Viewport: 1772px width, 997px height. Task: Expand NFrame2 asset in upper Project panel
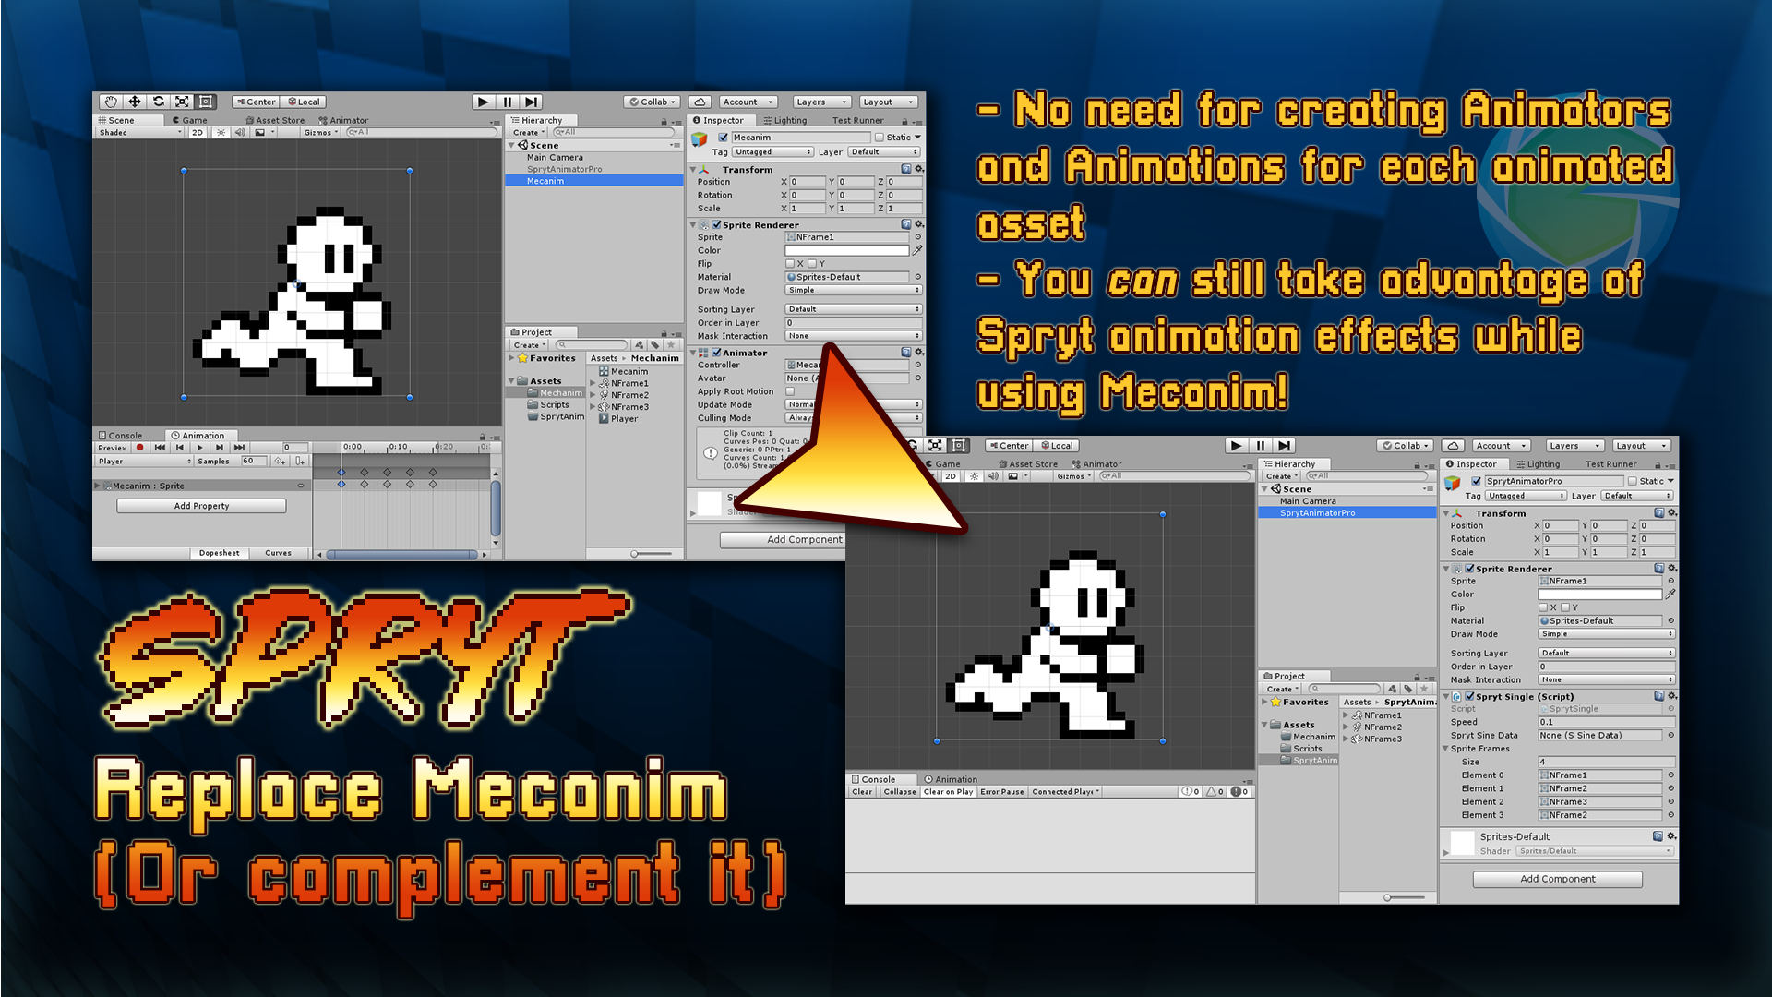(593, 395)
